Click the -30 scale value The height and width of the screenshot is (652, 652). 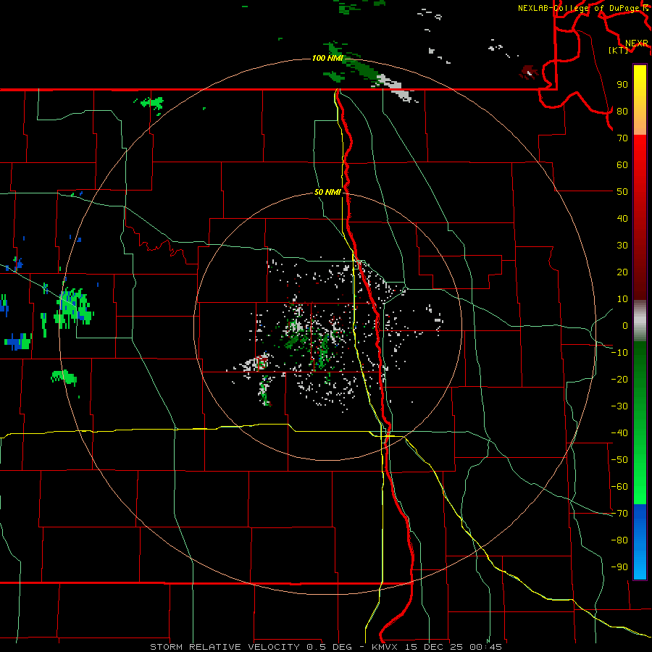[619, 406]
